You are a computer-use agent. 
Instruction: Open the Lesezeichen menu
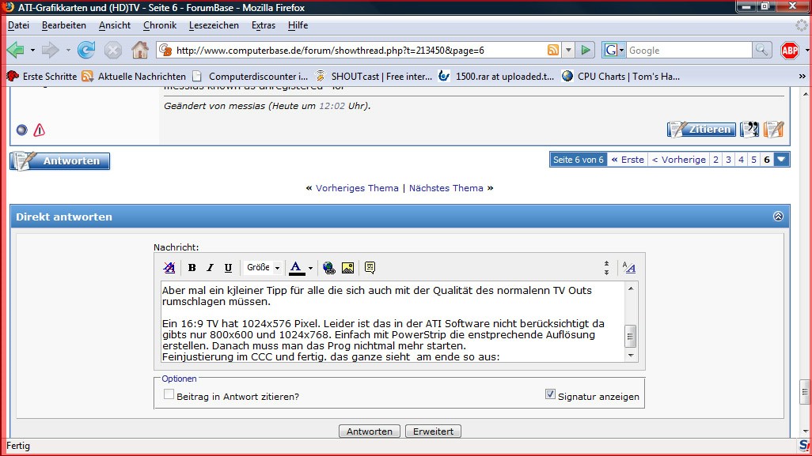[214, 24]
